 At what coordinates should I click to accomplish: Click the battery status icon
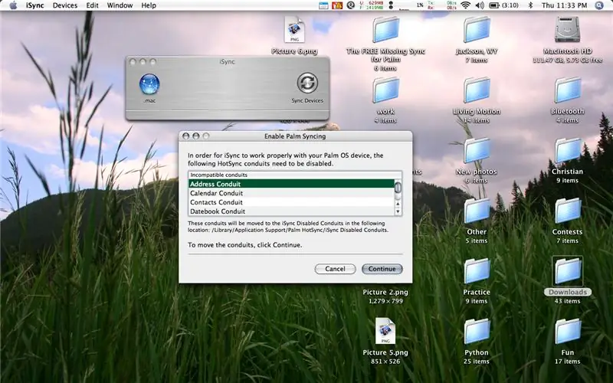click(494, 5)
